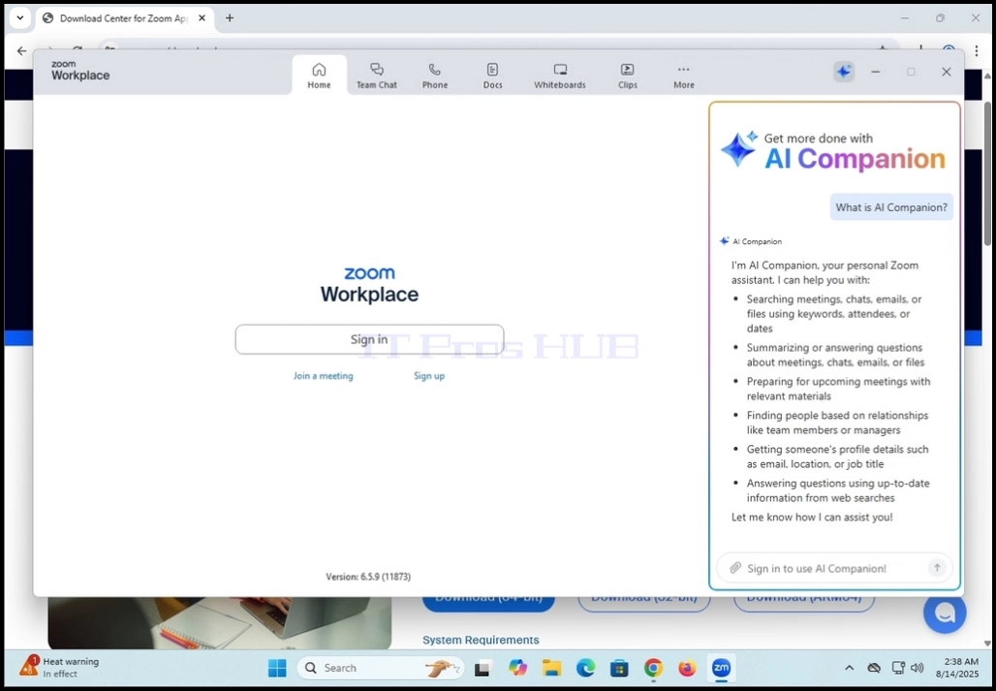Click the Sign in button

[369, 339]
